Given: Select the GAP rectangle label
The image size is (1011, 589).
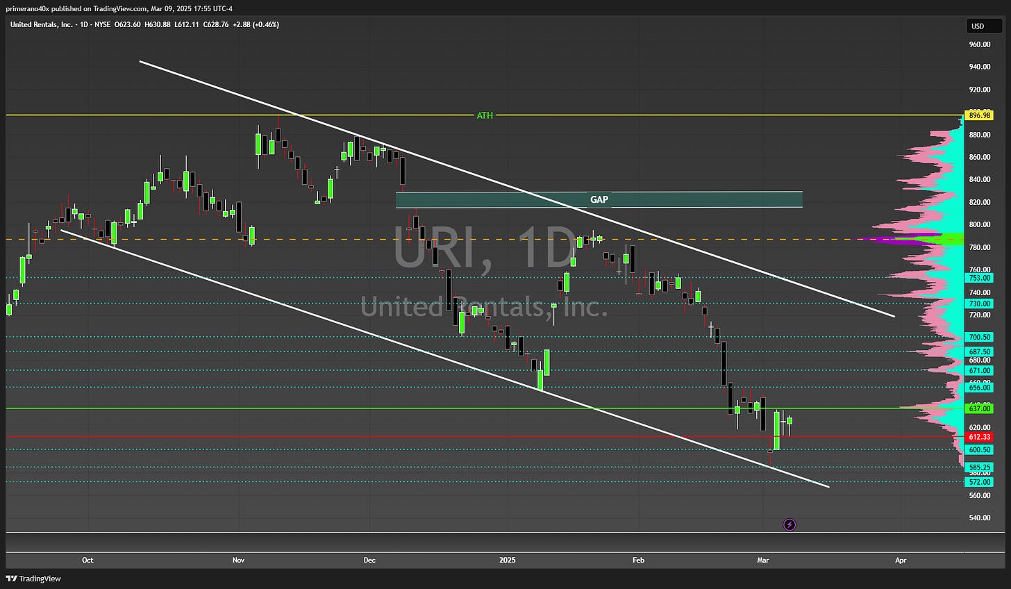Looking at the screenshot, I should click(599, 199).
